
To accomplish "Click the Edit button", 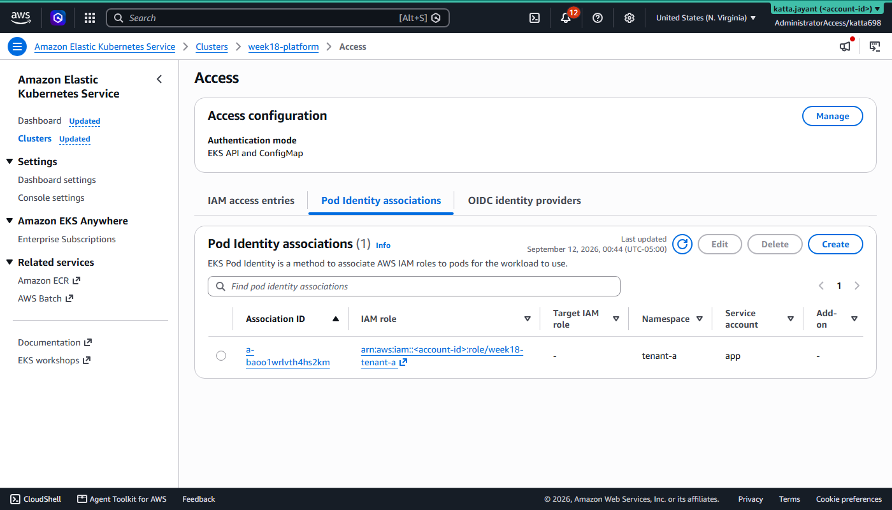I will coord(720,244).
